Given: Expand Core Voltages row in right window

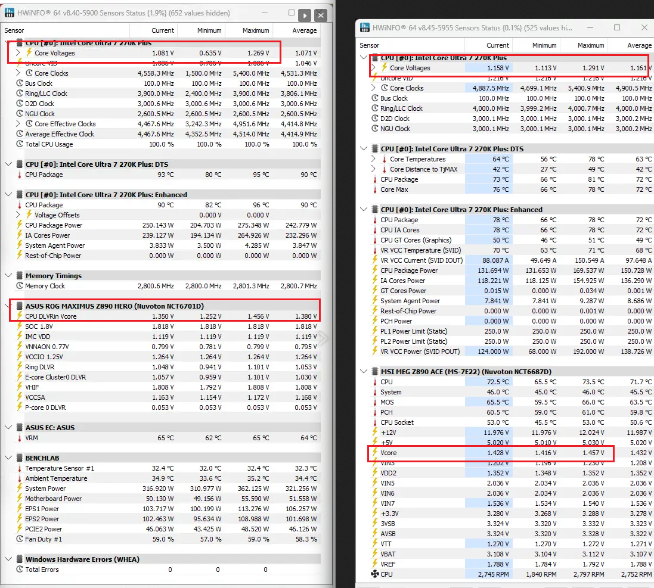Looking at the screenshot, I should pos(373,68).
